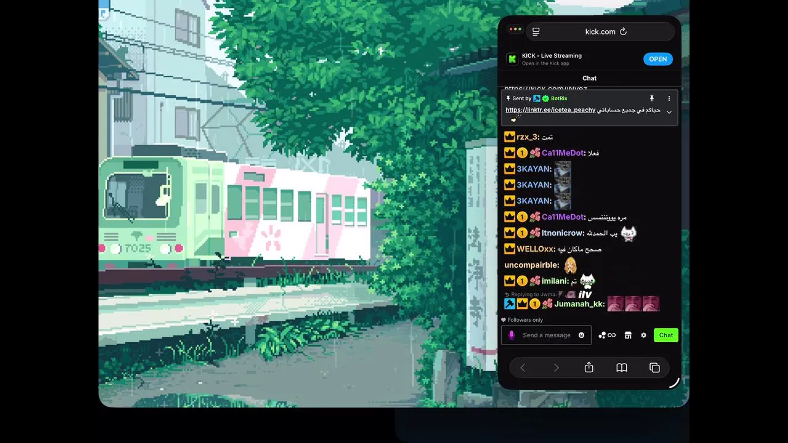Expand the pinned message chevron
Image resolution: width=788 pixels, height=443 pixels.
pos(669,112)
